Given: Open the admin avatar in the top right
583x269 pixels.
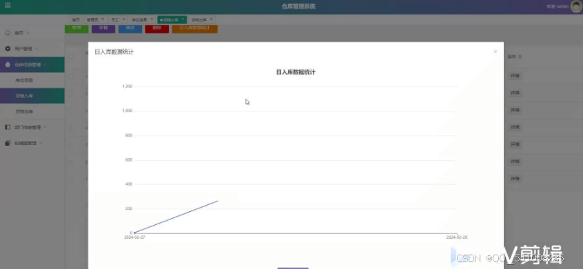Looking at the screenshot, I should click(575, 6).
